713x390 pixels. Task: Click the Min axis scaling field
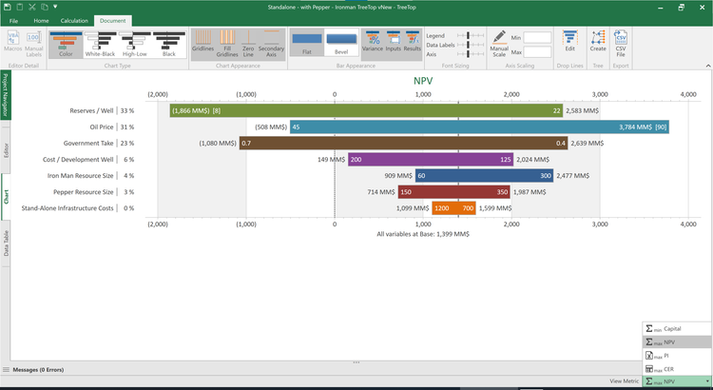click(537, 38)
